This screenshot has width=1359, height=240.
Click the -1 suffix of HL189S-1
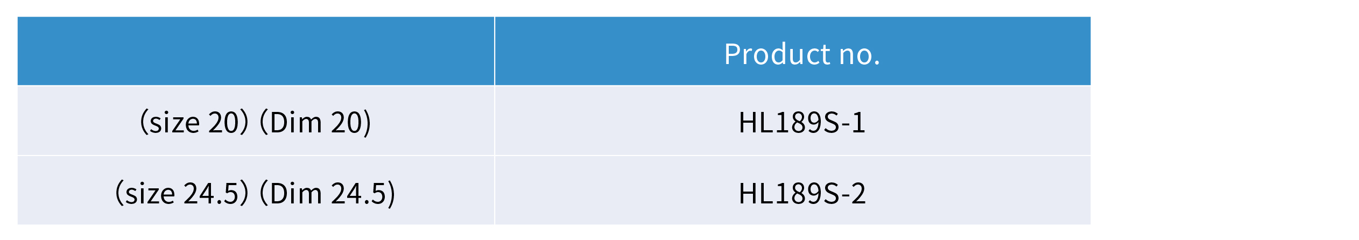853,122
